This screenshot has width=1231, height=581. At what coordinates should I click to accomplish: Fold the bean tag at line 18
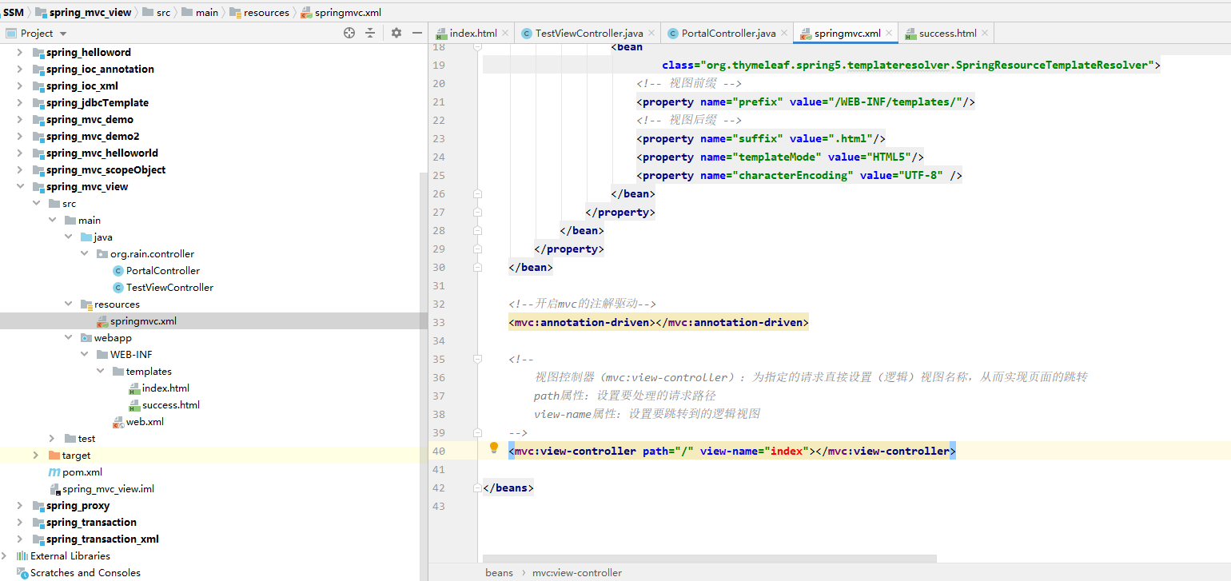(477, 47)
